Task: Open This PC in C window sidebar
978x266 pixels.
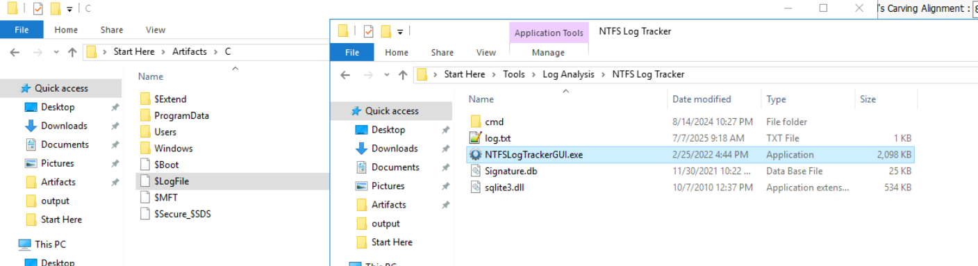Action: point(50,244)
